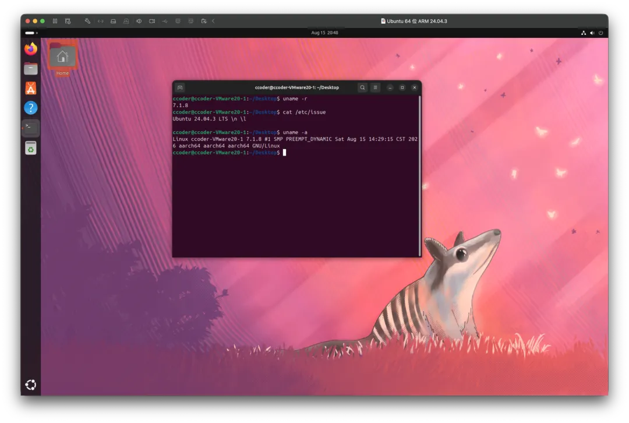This screenshot has height=423, width=629.
Task: Click the empty Terminal prompt with the cursor
Action: (x=229, y=153)
